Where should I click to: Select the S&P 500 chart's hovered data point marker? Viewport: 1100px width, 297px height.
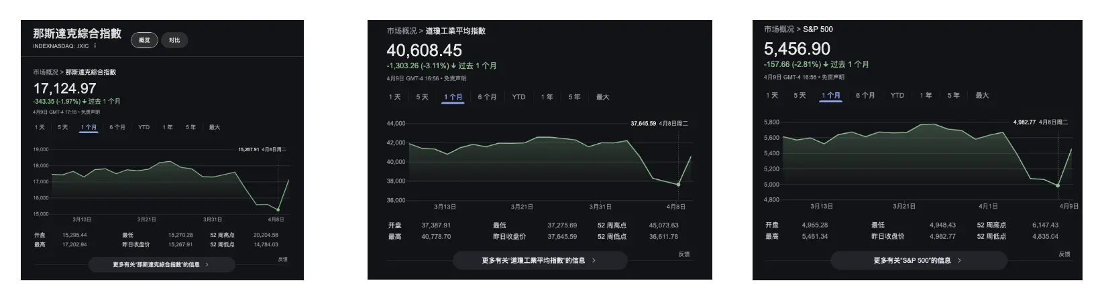click(x=1058, y=185)
